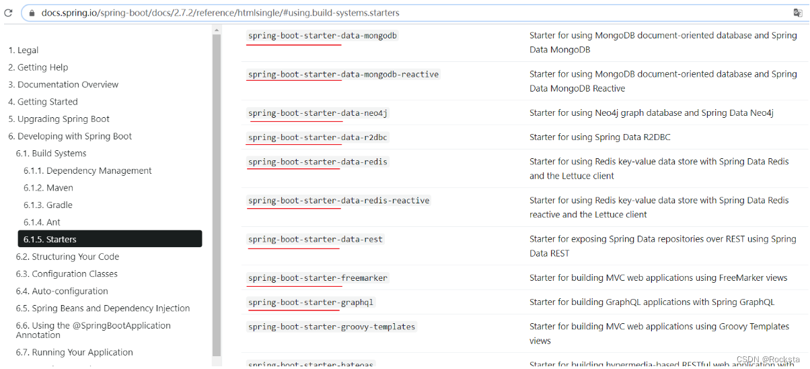
Task: Open 3. Documentation Overview
Action: (63, 85)
